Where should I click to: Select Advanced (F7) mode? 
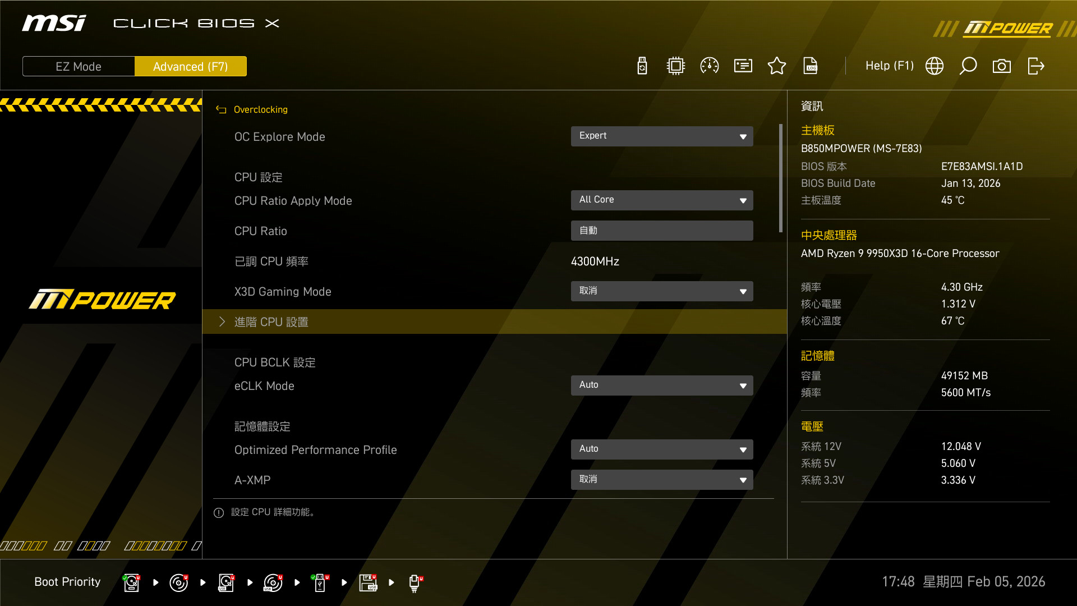coord(191,66)
